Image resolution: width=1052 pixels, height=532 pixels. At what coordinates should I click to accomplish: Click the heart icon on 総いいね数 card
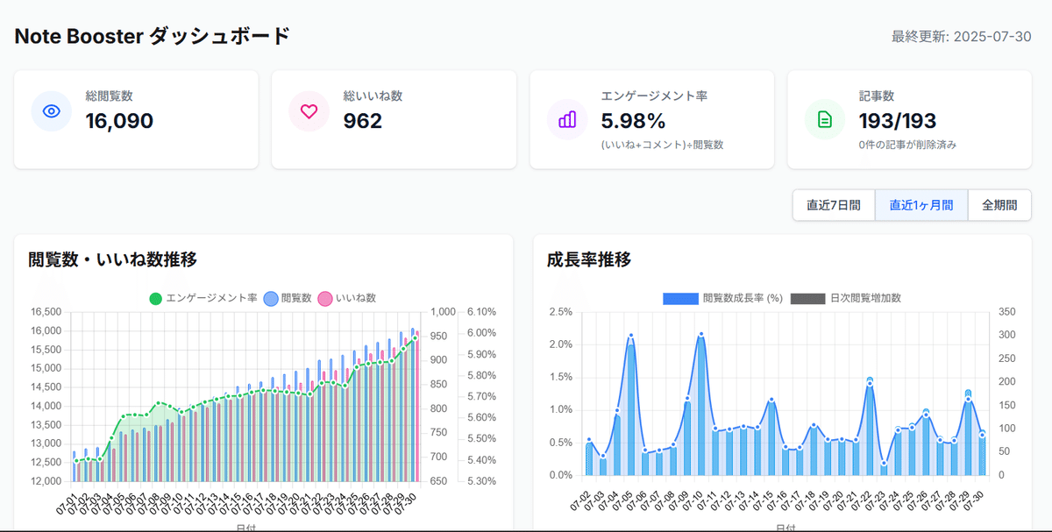[309, 111]
